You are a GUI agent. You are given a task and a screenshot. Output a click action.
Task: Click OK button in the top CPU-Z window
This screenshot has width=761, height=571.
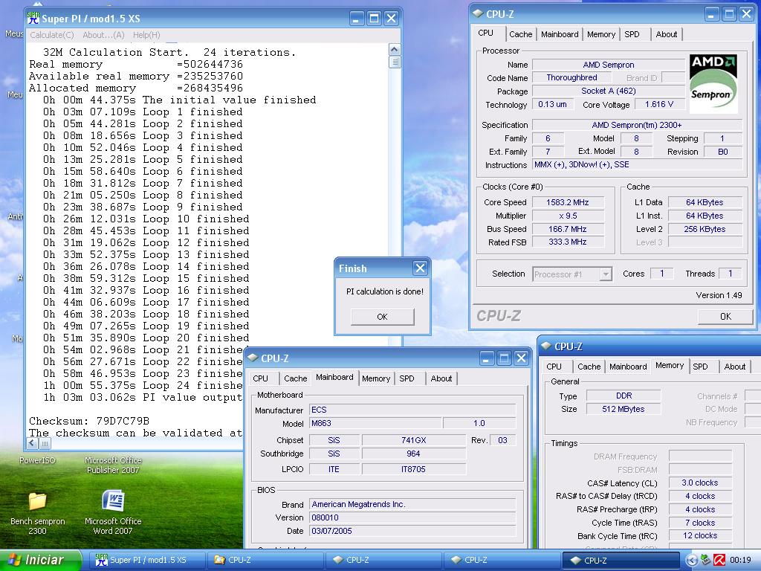[x=725, y=317]
